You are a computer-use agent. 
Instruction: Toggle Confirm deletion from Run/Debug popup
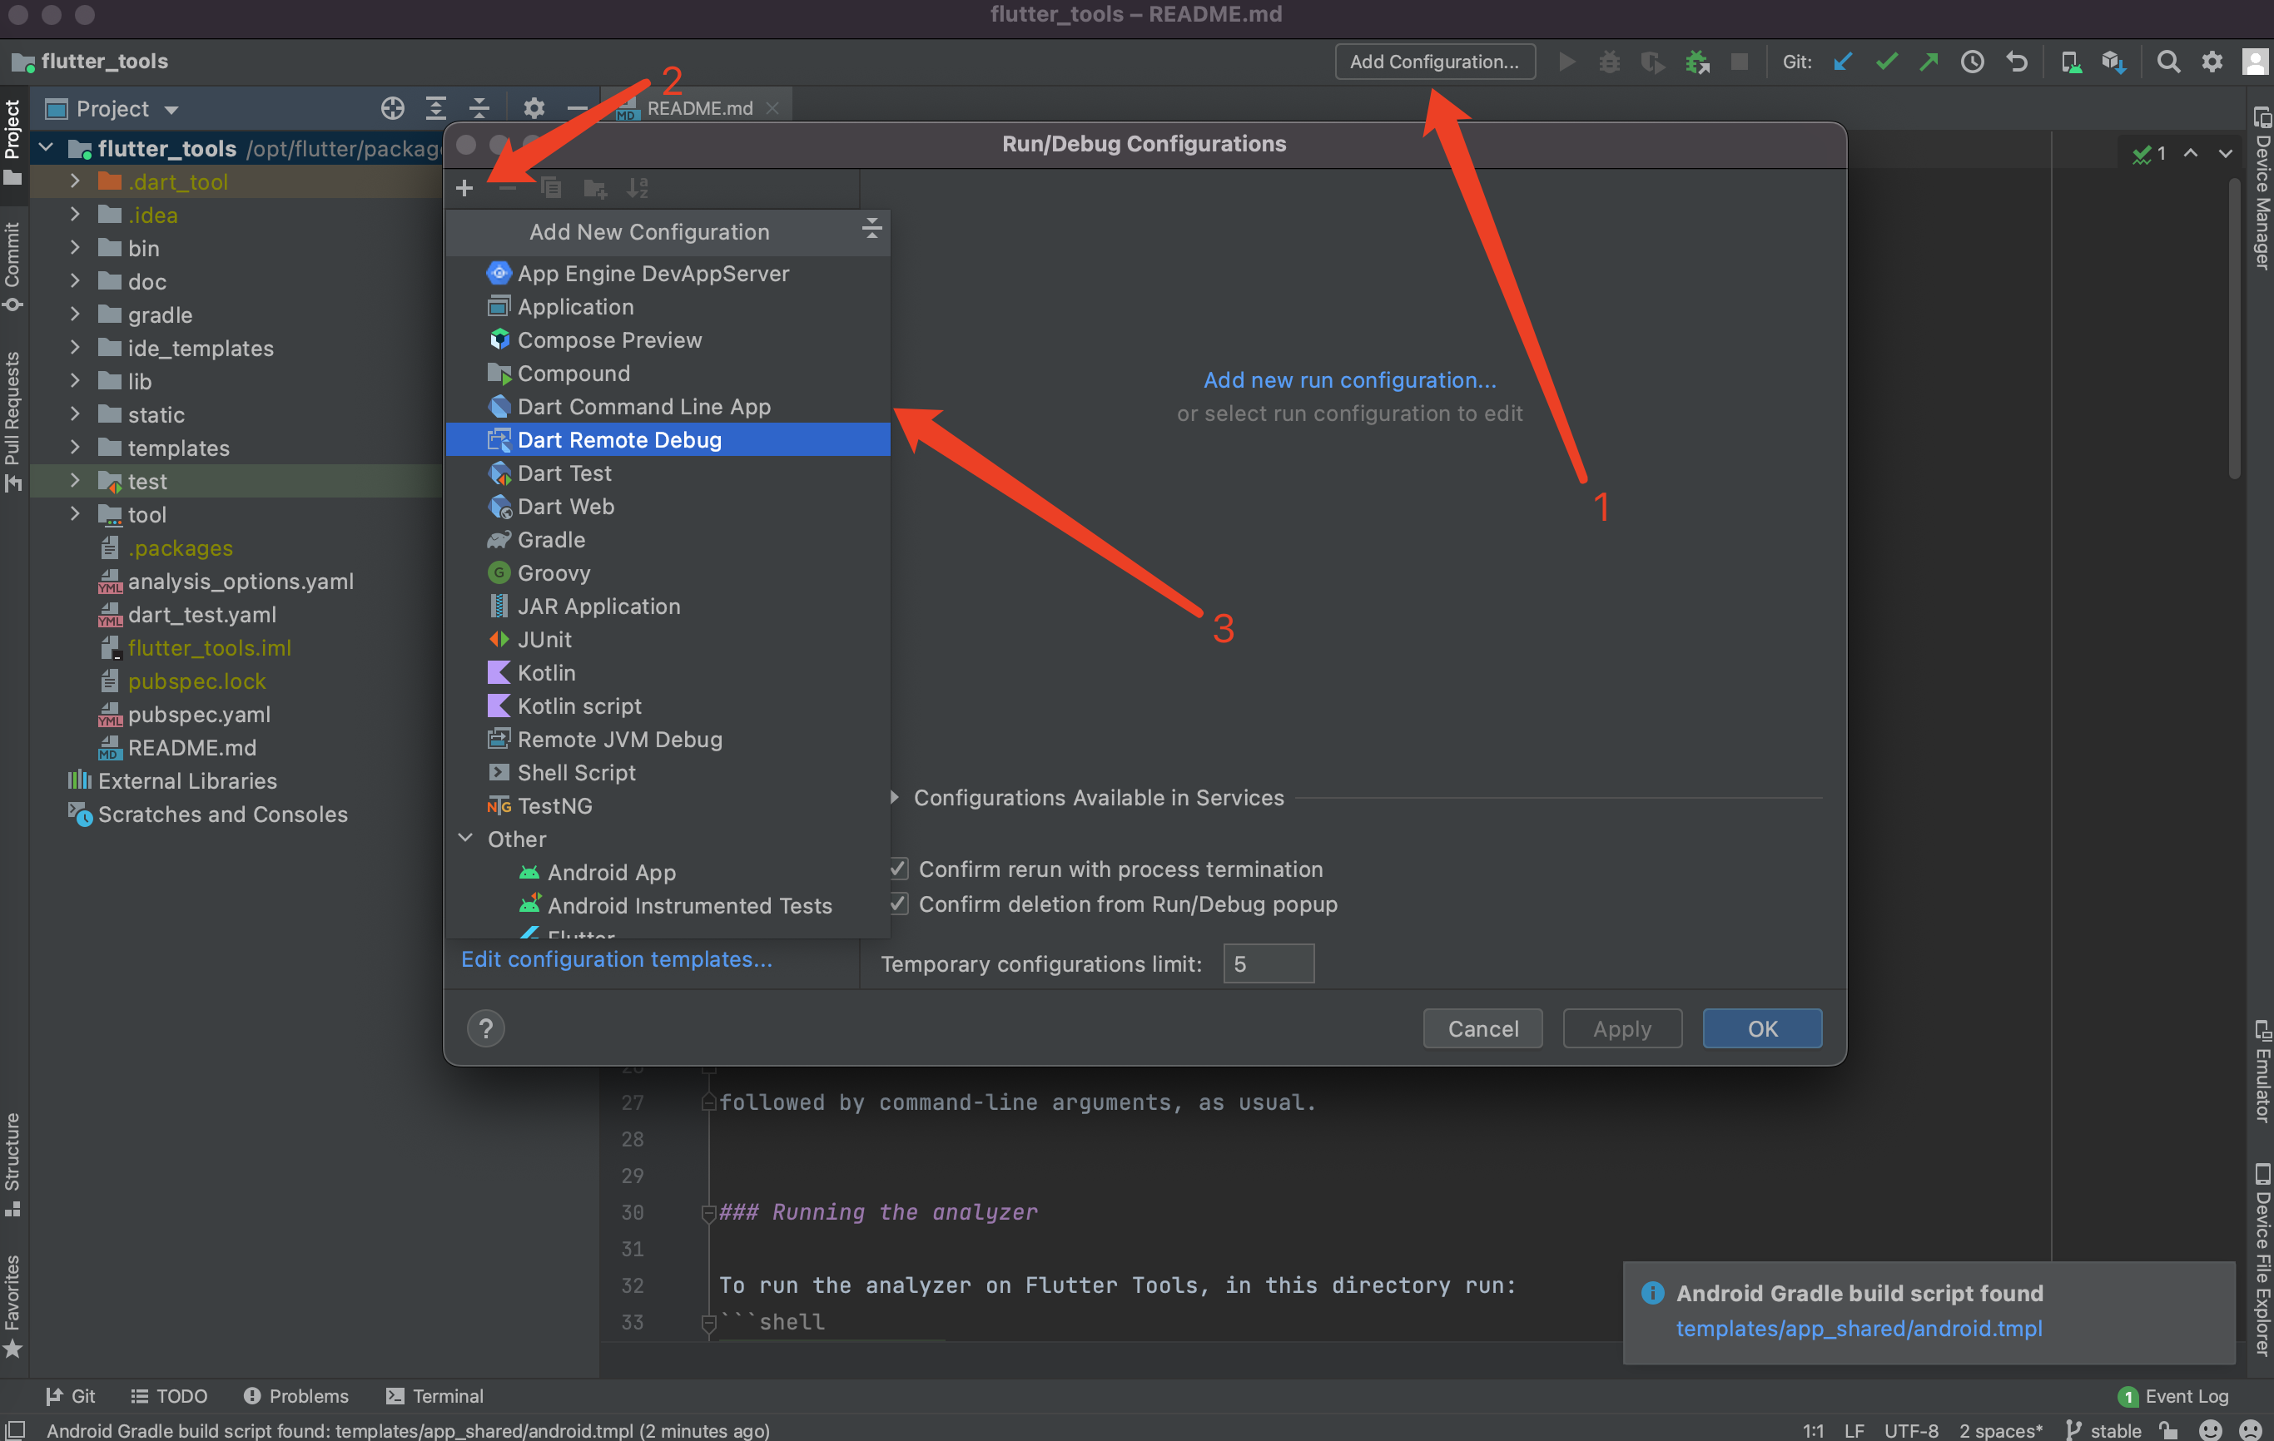pyautogui.click(x=898, y=903)
